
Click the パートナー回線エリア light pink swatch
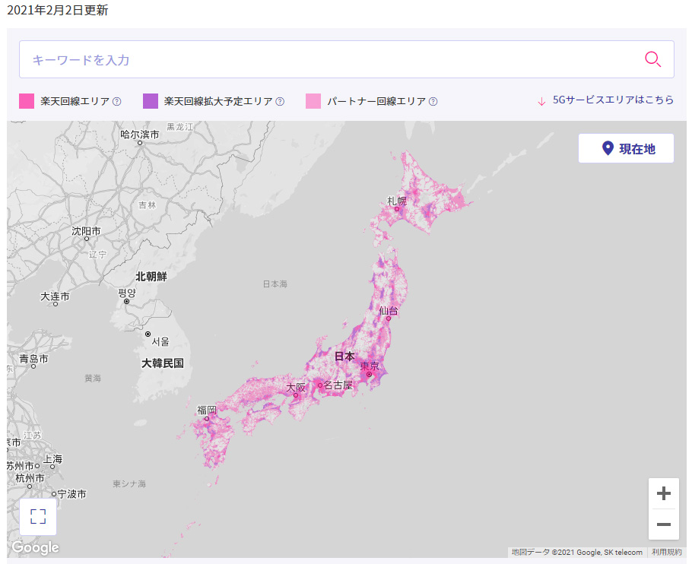point(313,101)
